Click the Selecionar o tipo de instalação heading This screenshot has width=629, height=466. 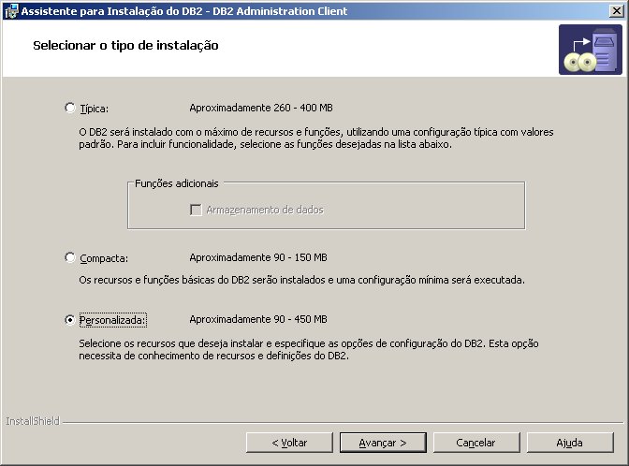pos(125,46)
